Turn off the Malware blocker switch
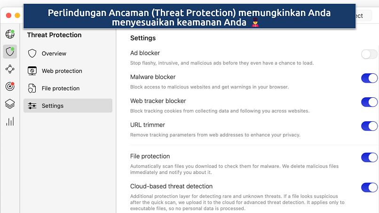 [369, 78]
